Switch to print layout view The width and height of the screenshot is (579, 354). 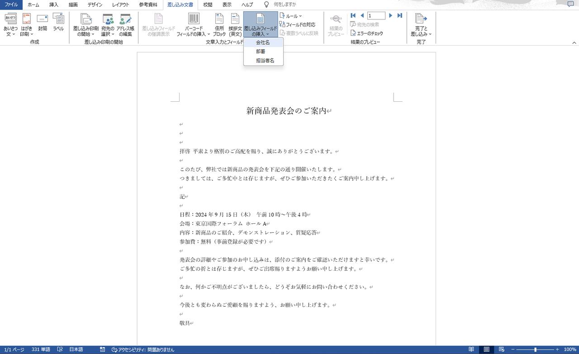click(486, 349)
